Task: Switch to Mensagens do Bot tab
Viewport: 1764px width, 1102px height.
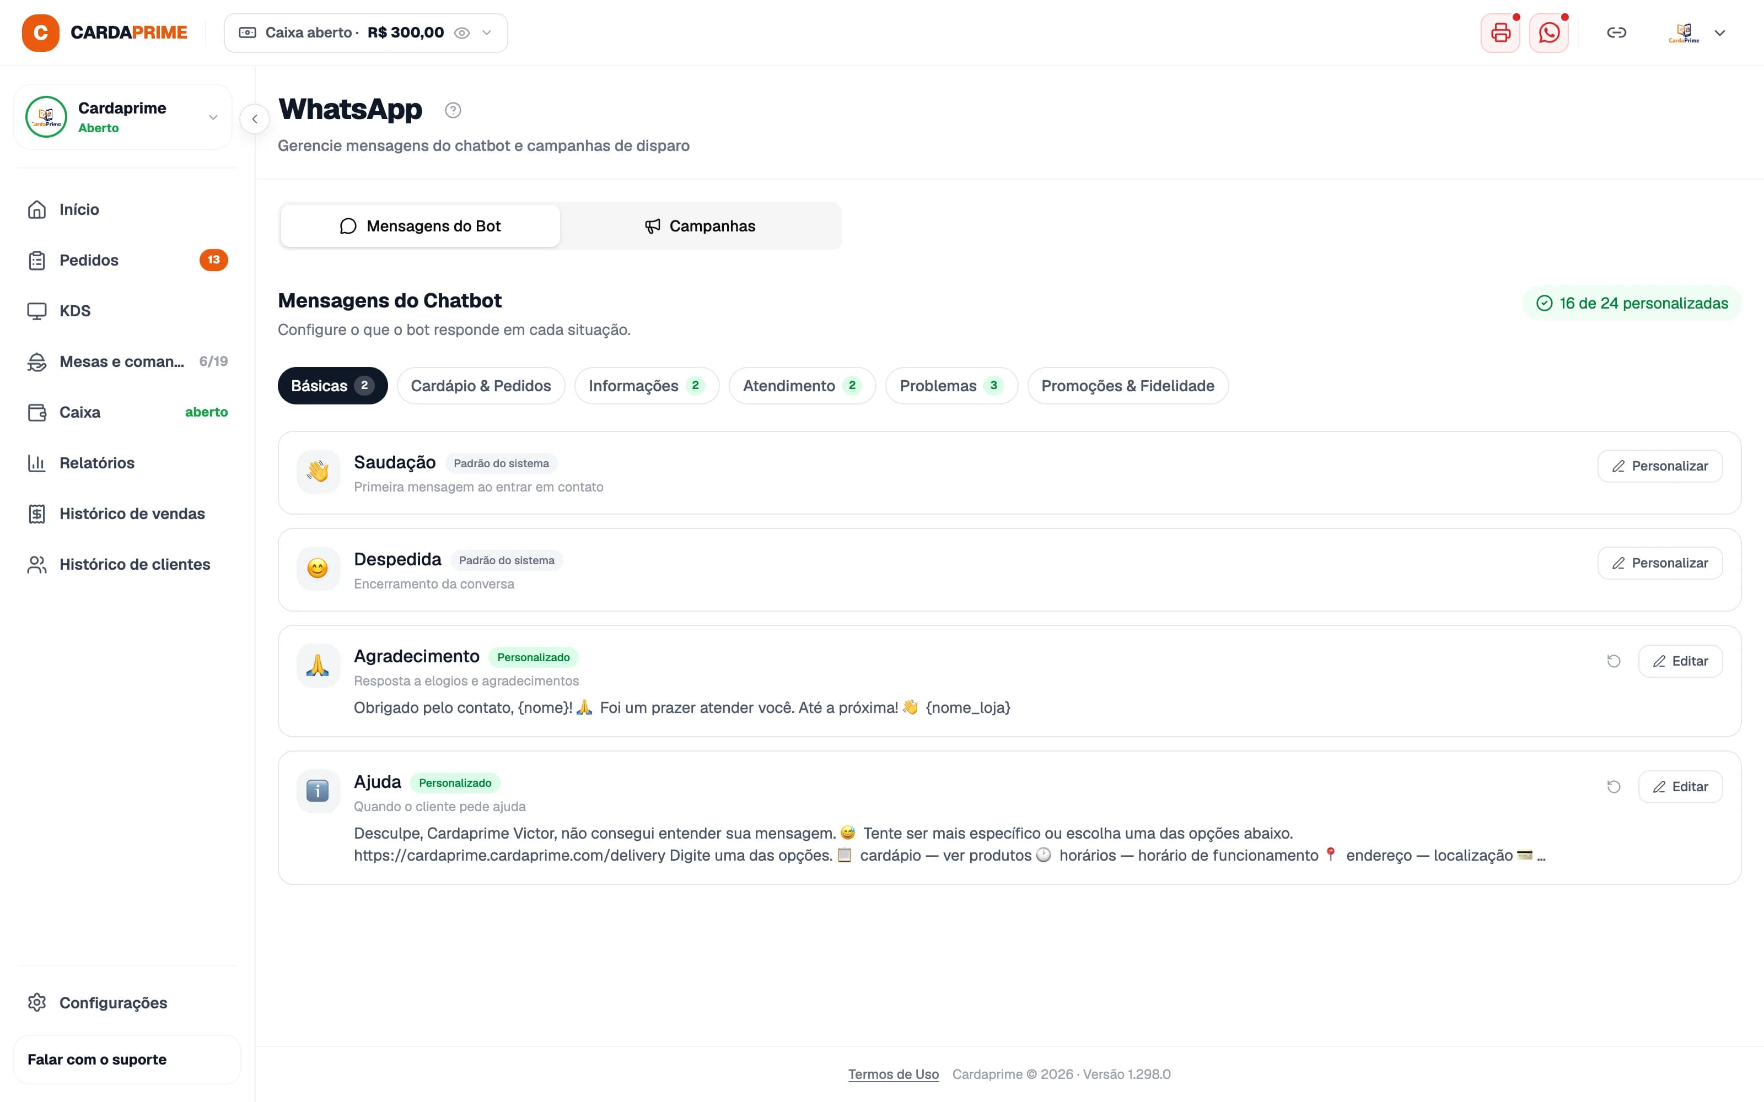Action: click(x=421, y=226)
